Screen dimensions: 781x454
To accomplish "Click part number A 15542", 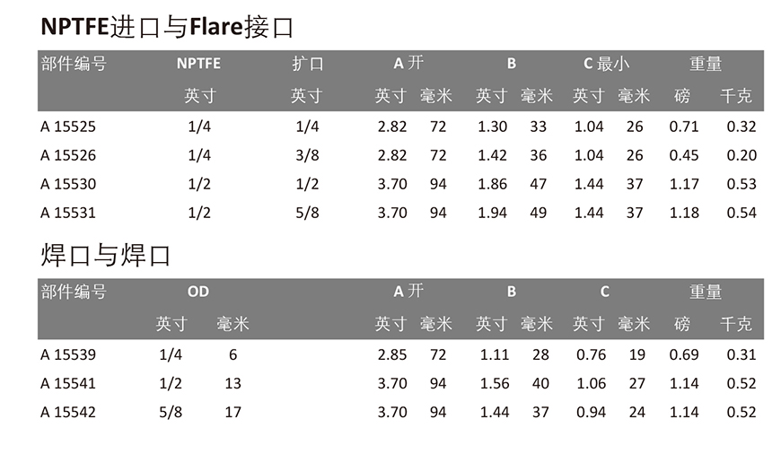I will pos(68,412).
